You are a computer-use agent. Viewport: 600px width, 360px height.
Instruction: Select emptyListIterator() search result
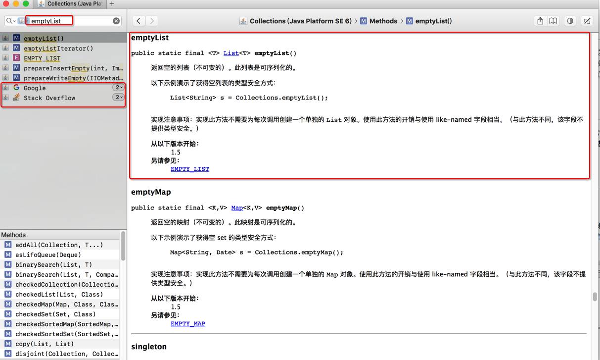62,48
